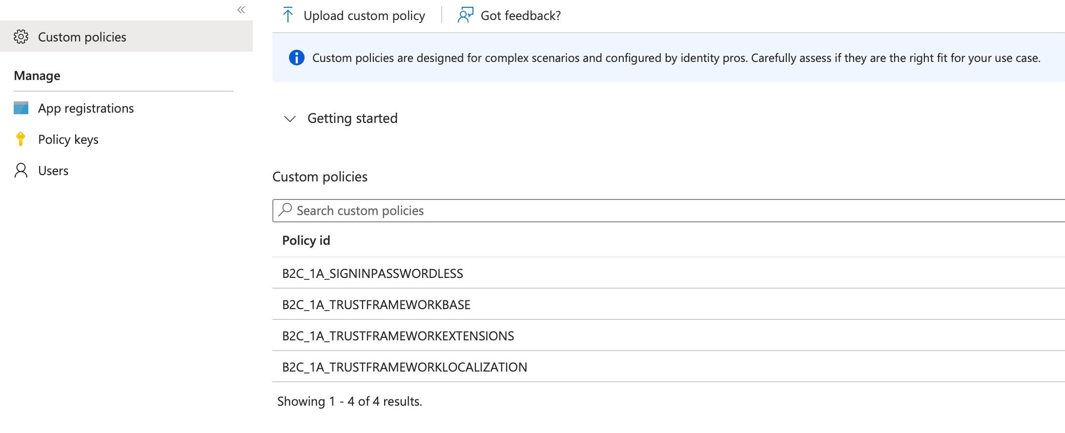Go to Users in sidebar
The width and height of the screenshot is (1065, 433).
(x=53, y=171)
